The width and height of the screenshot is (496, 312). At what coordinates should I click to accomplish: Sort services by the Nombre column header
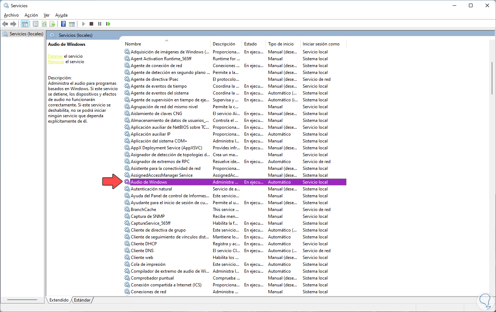point(167,44)
